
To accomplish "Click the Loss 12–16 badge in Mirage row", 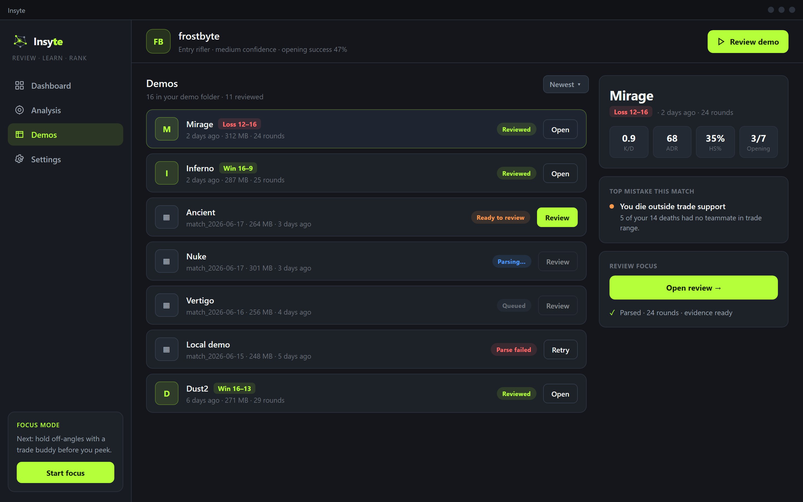I will click(239, 124).
